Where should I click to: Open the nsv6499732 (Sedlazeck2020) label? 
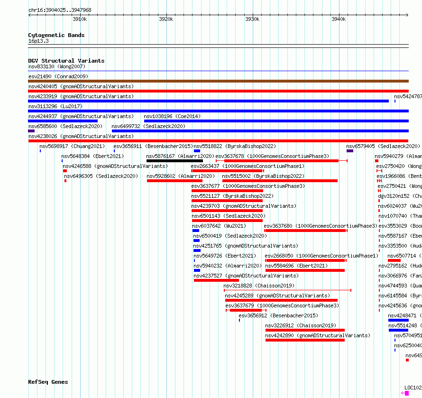point(148,126)
